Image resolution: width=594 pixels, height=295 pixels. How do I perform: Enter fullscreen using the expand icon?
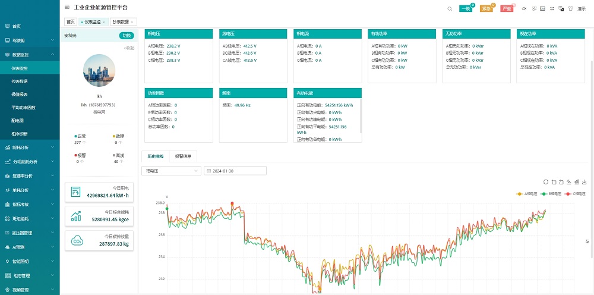[x=552, y=8]
